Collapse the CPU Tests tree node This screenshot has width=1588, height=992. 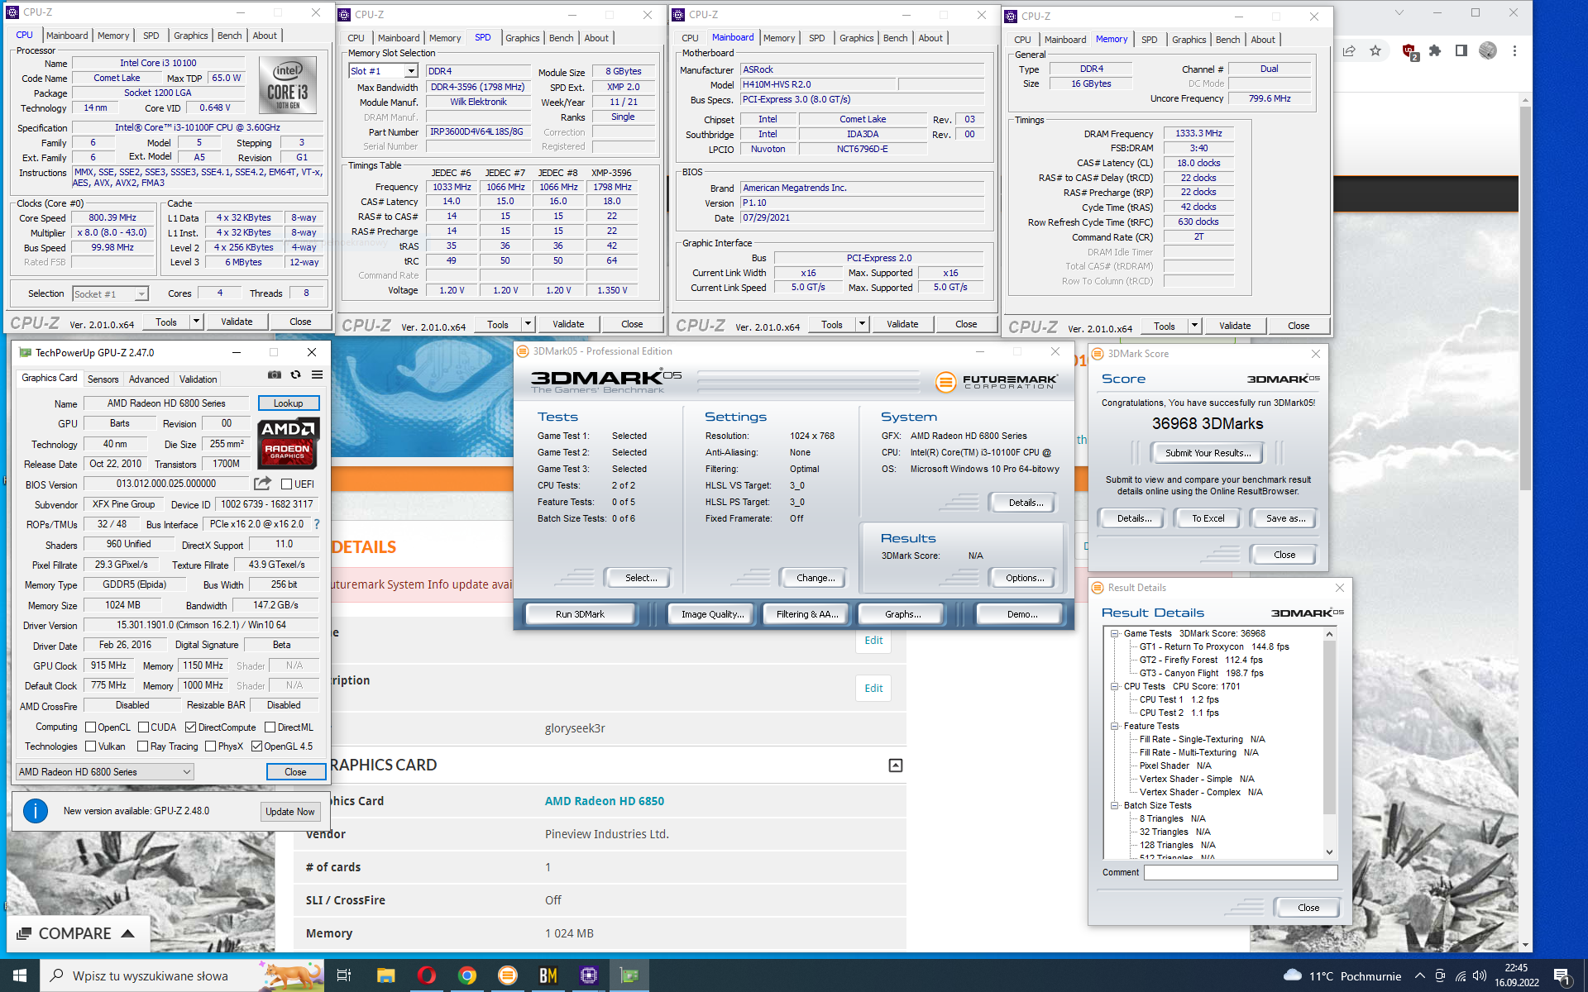(1114, 687)
